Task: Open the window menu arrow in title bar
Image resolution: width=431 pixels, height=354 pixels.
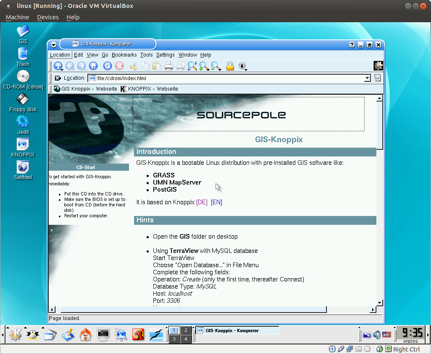Action: click(x=54, y=45)
